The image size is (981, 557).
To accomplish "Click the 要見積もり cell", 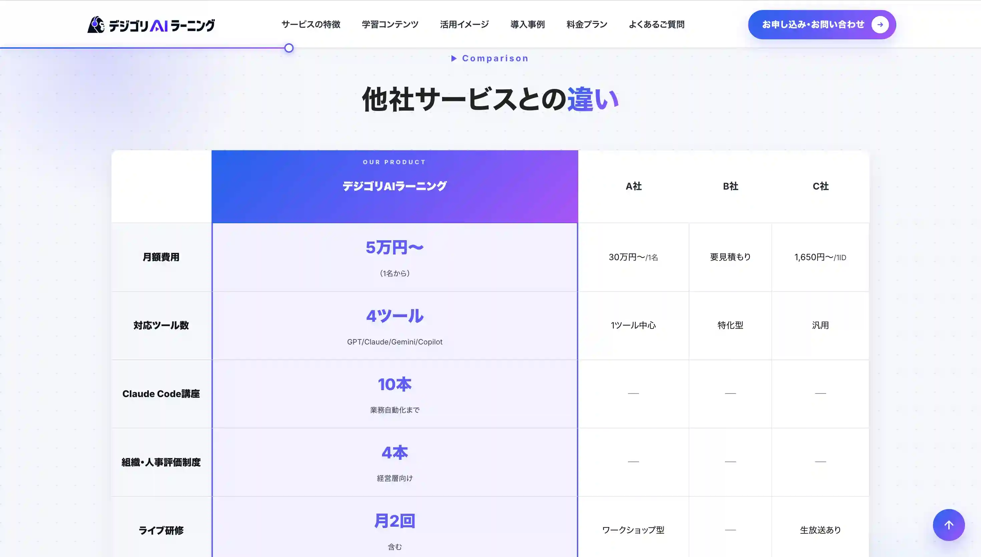I will coord(730,257).
